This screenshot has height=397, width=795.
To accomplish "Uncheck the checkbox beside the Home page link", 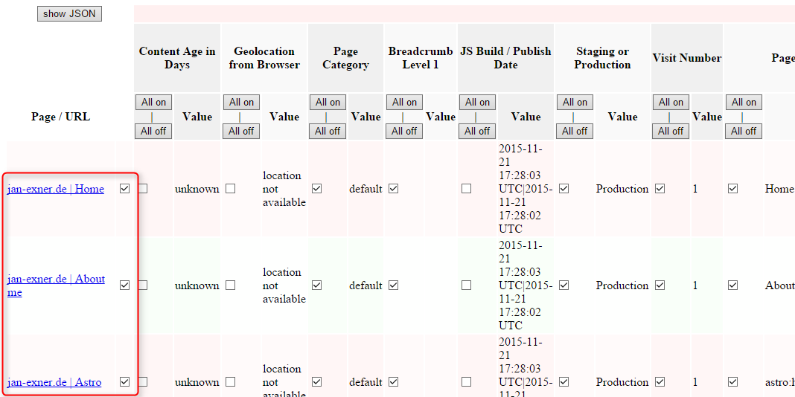I will tap(124, 189).
